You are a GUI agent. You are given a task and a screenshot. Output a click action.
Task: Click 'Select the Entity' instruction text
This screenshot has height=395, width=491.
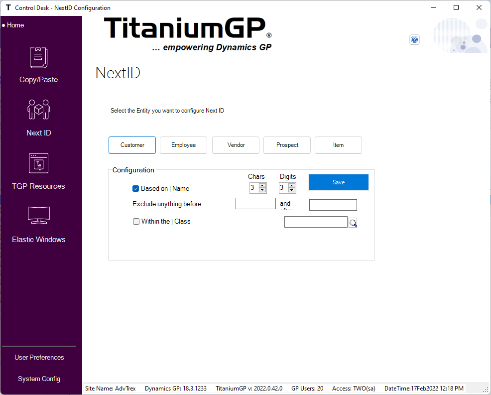click(167, 111)
